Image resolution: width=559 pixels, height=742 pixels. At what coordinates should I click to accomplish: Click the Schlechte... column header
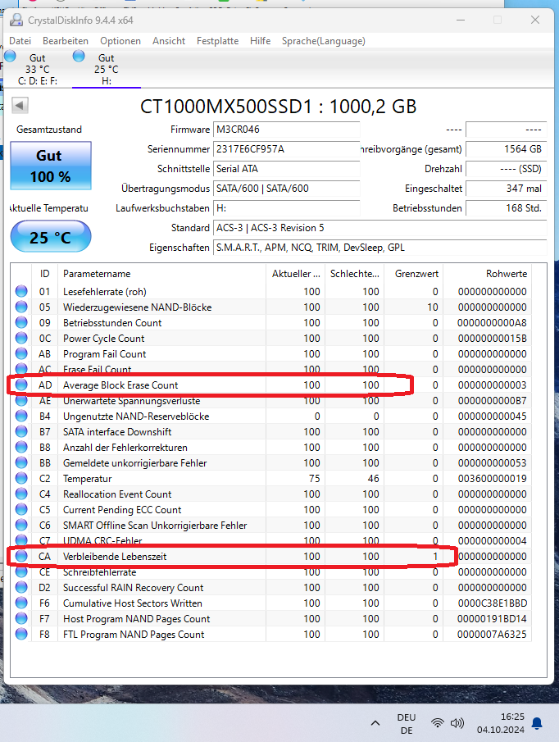355,274
